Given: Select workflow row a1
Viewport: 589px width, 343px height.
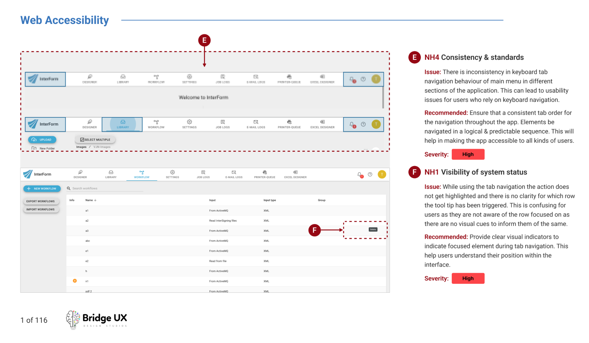Looking at the screenshot, I should (226, 211).
